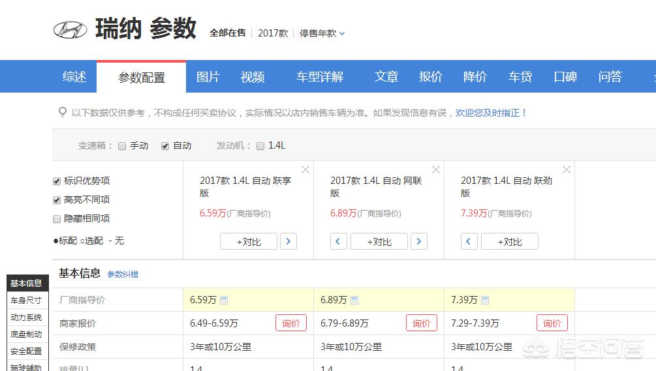Open the 降价 tab
The width and height of the screenshot is (656, 371).
tap(475, 76)
